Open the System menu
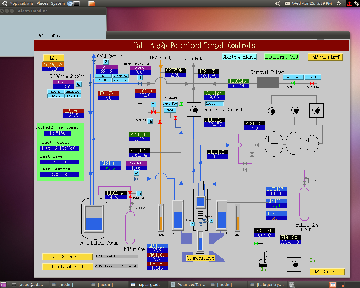Image resolution: width=360 pixels, height=288 pixels. (58, 3)
